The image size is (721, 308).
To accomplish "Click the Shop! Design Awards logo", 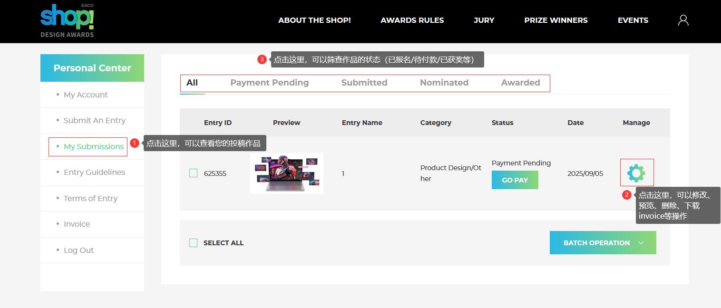I will click(x=67, y=20).
